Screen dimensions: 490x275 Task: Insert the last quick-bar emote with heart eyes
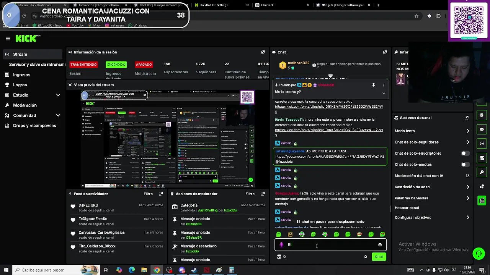pos(382,234)
